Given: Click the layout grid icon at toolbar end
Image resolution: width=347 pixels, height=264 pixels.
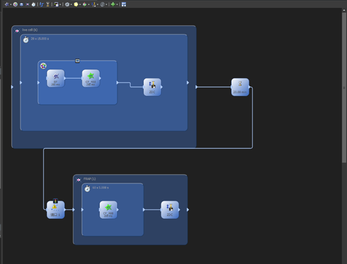Looking at the screenshot, I should point(124,4).
